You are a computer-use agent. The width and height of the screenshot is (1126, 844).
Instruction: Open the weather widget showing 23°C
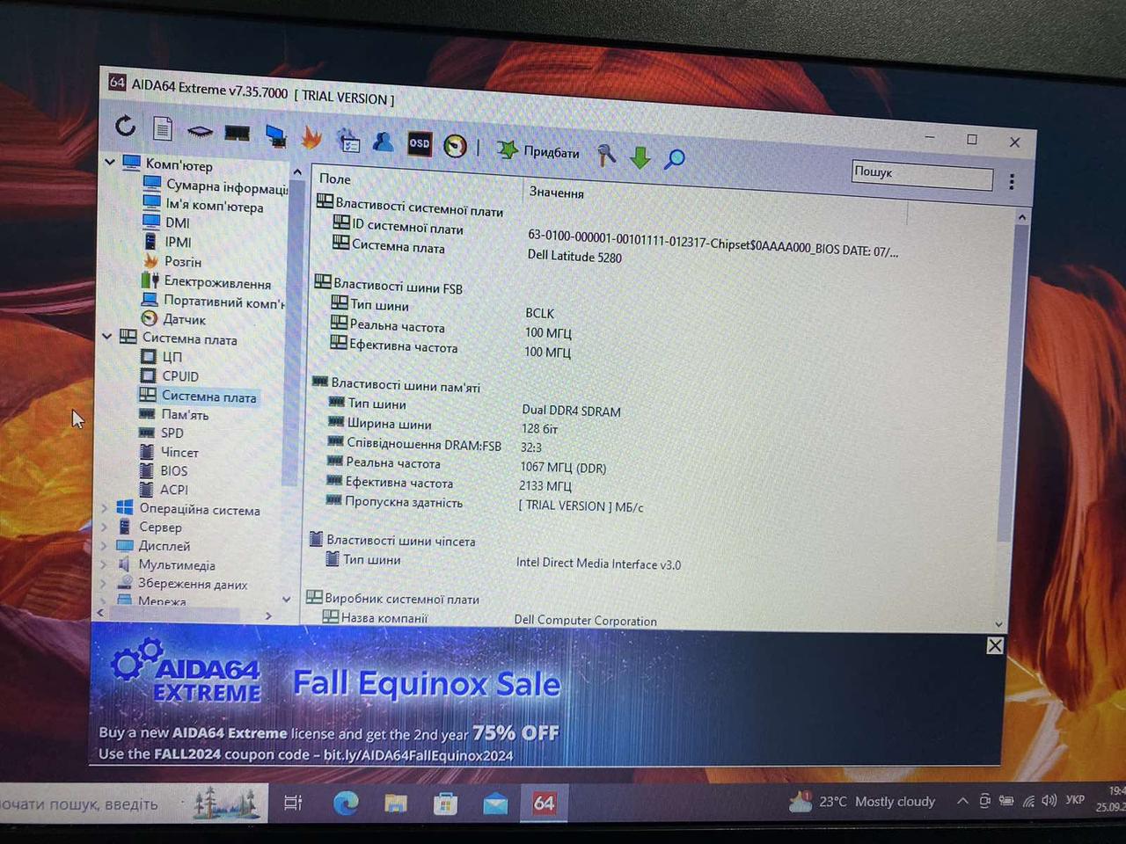pos(863,801)
